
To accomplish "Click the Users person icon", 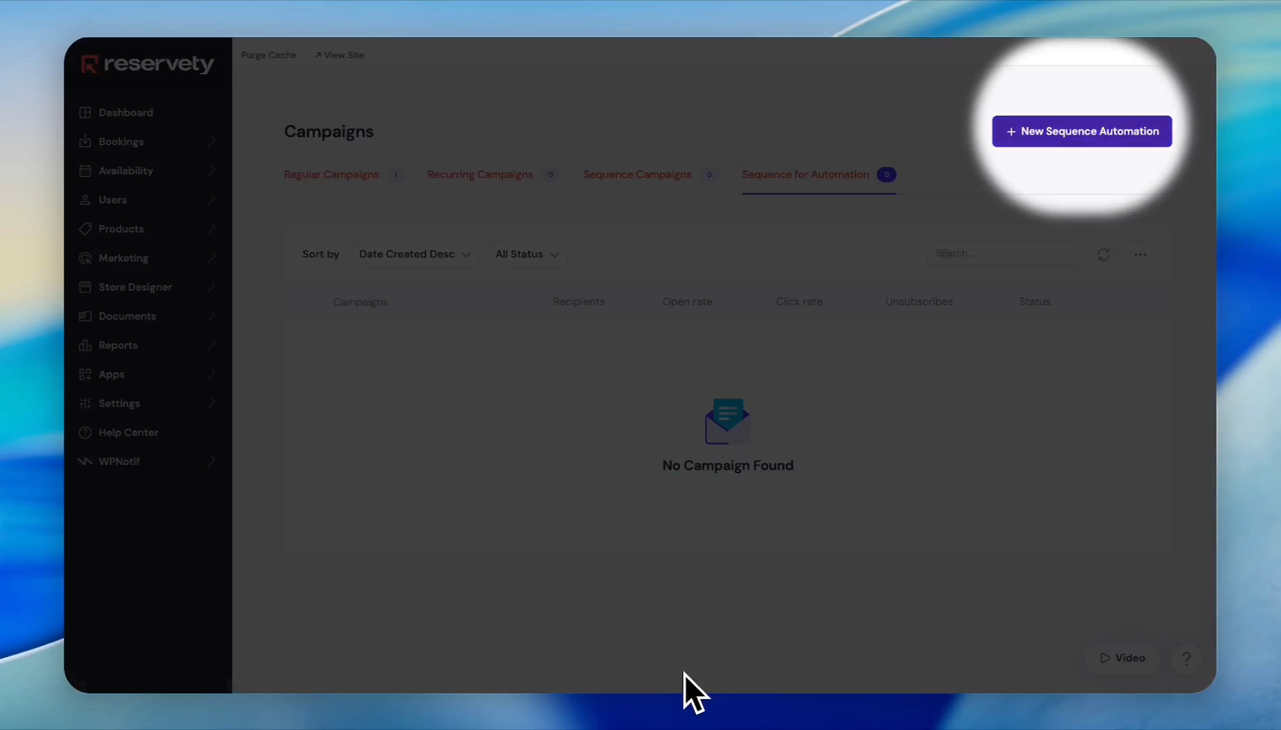I will click(x=85, y=199).
